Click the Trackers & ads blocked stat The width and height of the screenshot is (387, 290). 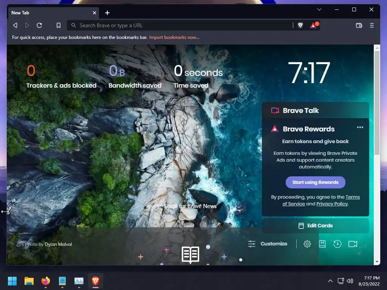click(x=61, y=76)
